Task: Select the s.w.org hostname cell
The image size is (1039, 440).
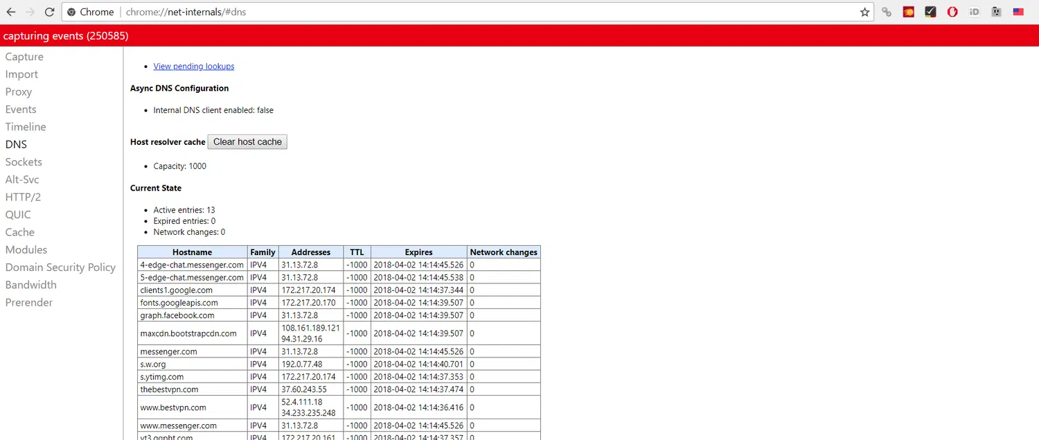Action: point(193,364)
